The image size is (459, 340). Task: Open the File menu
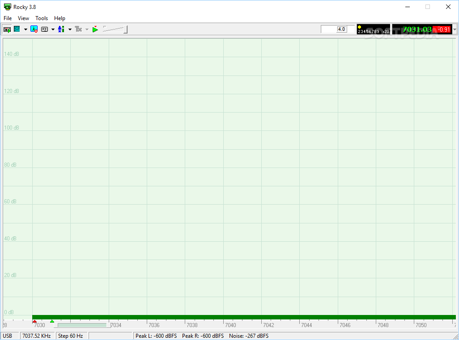8,18
